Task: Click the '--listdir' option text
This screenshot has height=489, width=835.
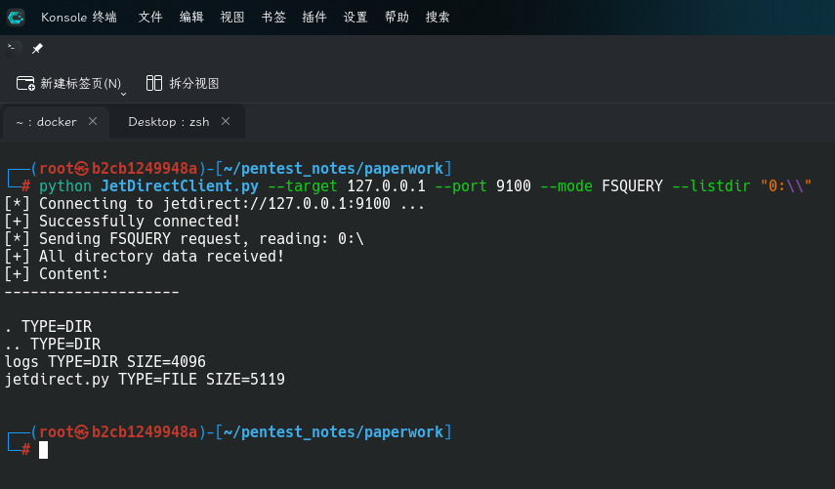Action: [711, 185]
